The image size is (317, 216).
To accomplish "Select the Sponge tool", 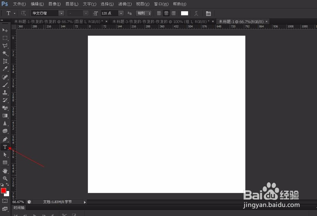I will point(5,131).
